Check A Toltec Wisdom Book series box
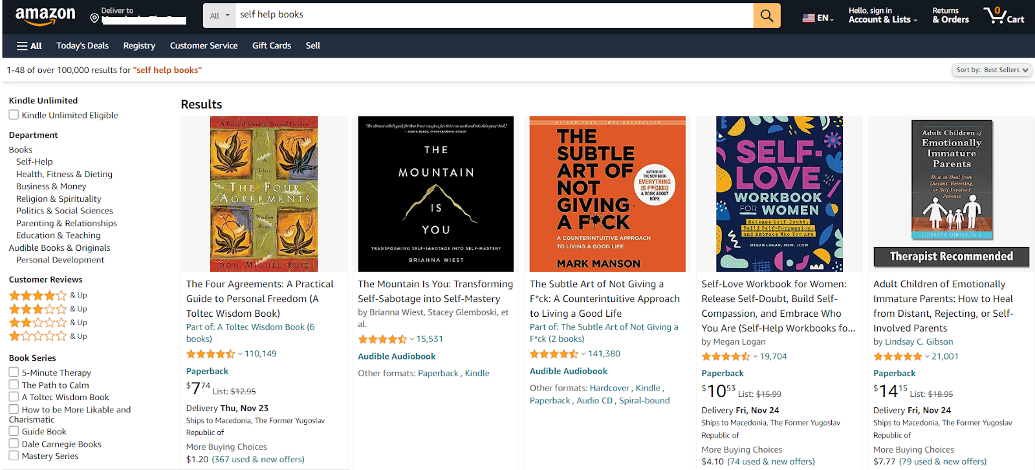Screen dimensions: 1035x470 [14, 397]
